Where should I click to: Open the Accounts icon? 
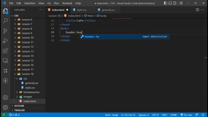(5, 97)
